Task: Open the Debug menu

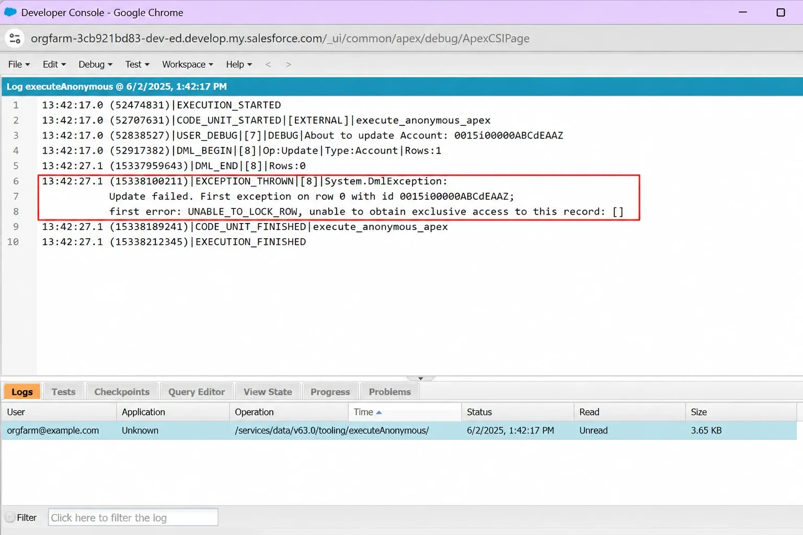Action: (95, 64)
